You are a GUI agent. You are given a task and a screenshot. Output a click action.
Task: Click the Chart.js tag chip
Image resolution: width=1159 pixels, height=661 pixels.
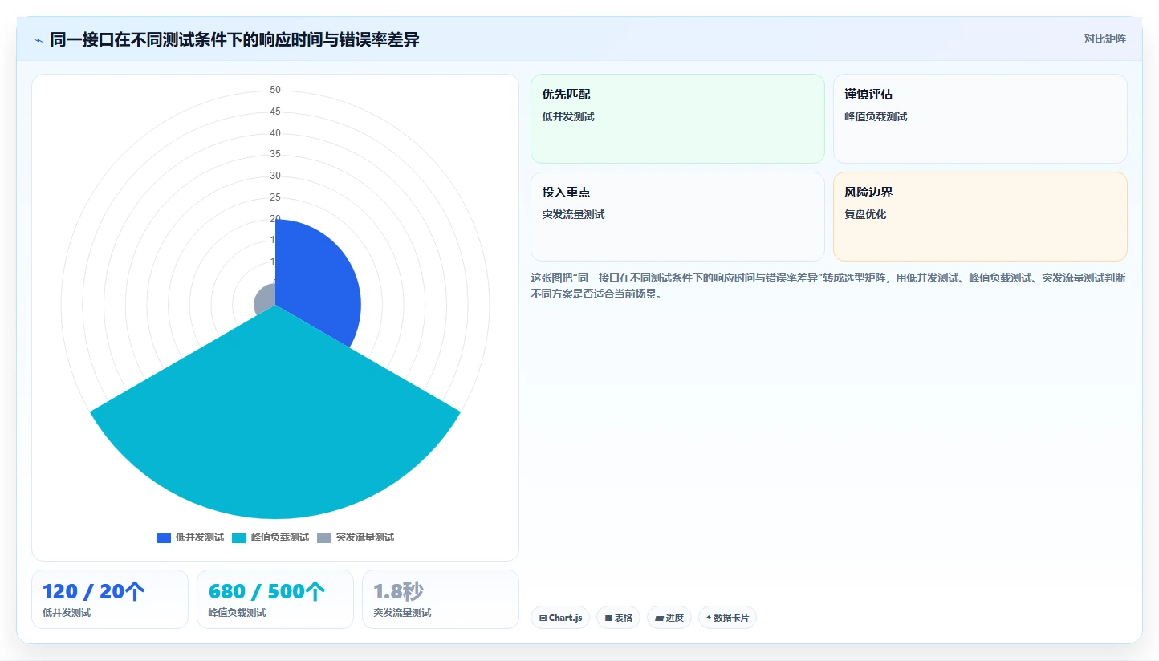click(x=560, y=618)
